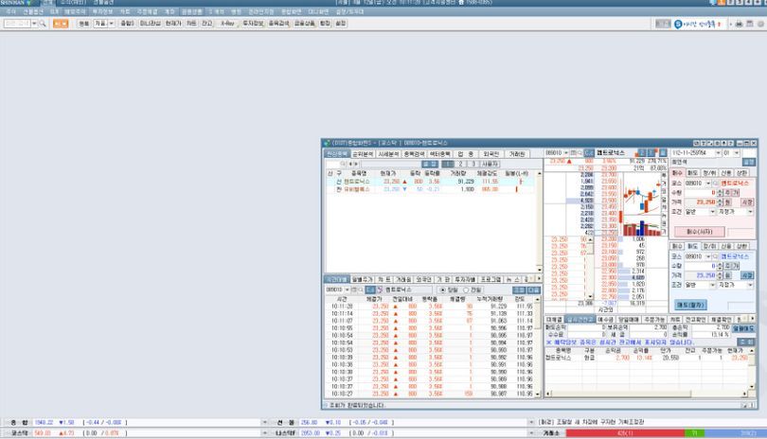Click the magnifier icon in the order-book header
The image size is (767, 439).
[580, 153]
